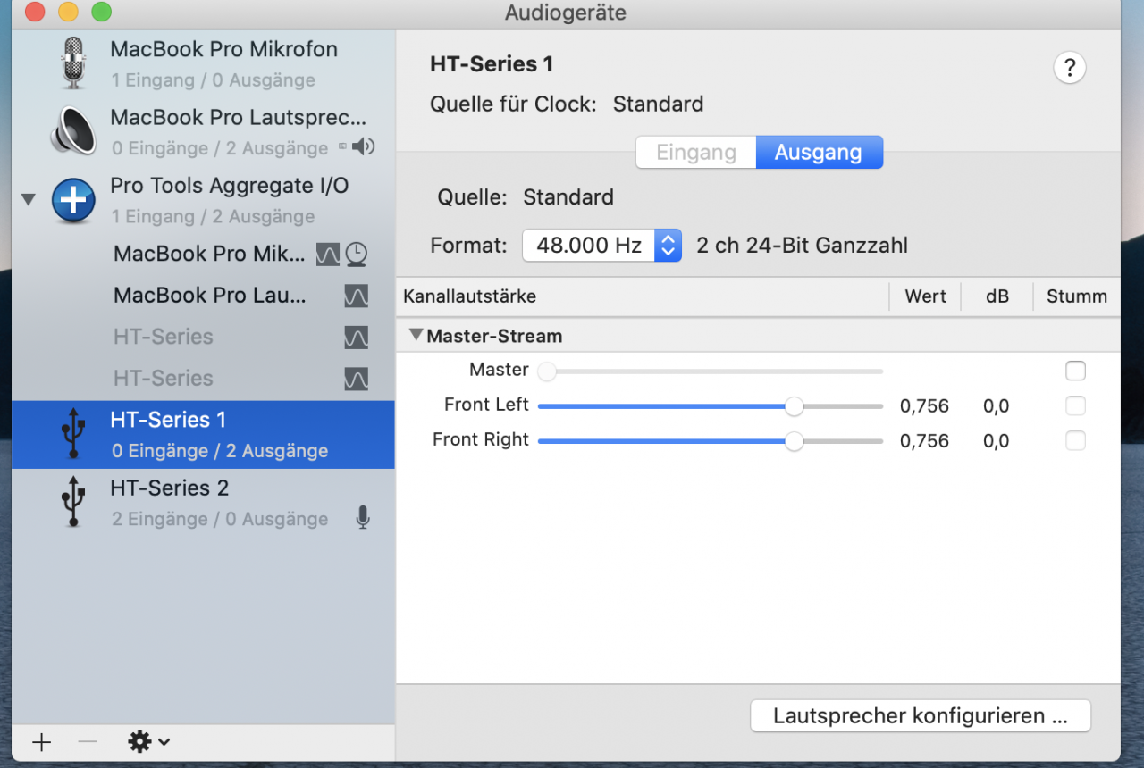Click the Kanallautstärke column header

click(x=643, y=296)
